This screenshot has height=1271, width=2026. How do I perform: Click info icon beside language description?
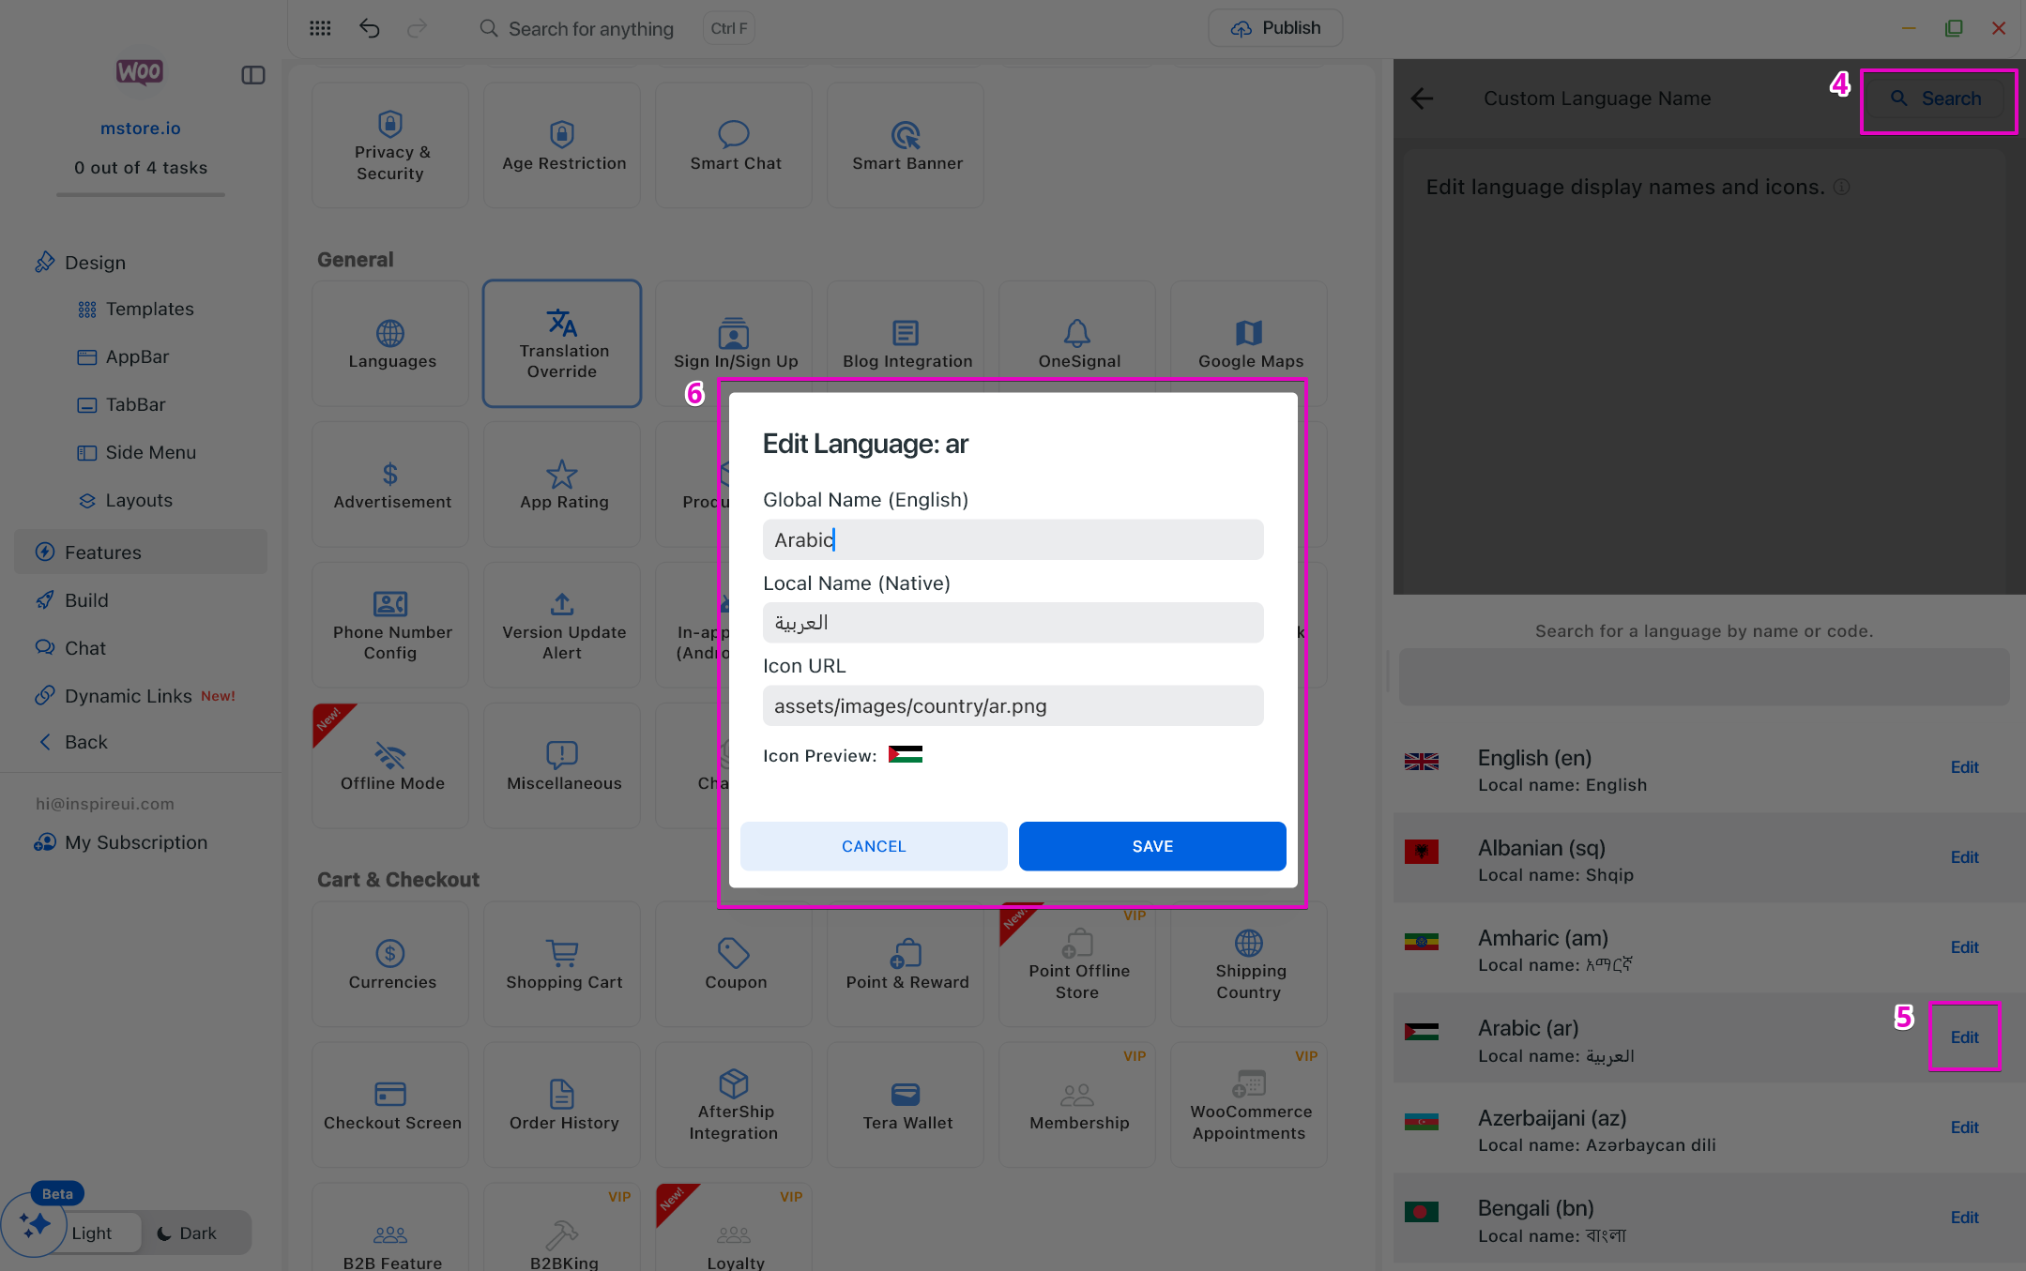pos(1841,187)
